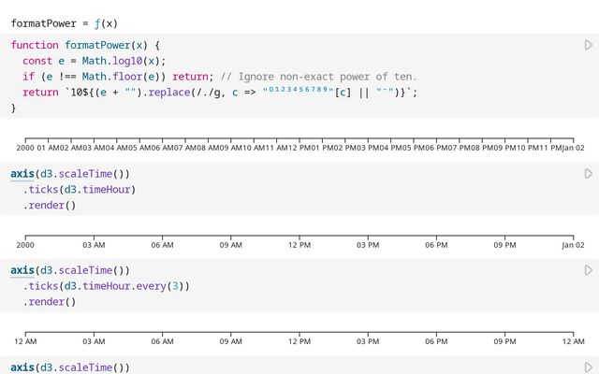
Task: Follow the axis reference in the d3.timeHour cell
Action: [22, 174]
